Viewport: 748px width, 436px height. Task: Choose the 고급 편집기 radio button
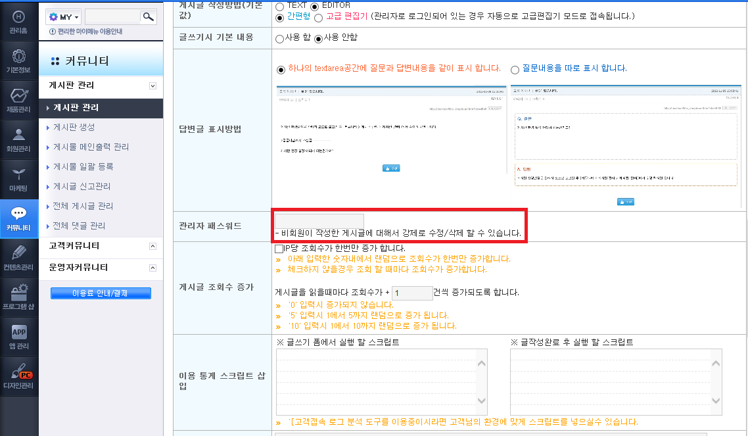pyautogui.click(x=318, y=18)
